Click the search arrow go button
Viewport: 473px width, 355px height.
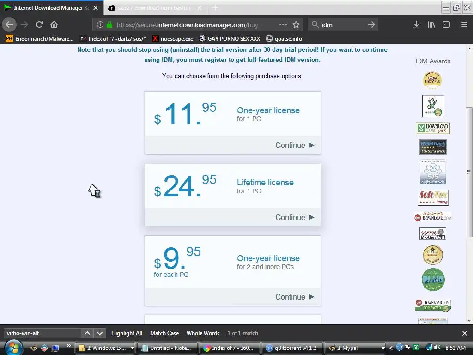(371, 25)
